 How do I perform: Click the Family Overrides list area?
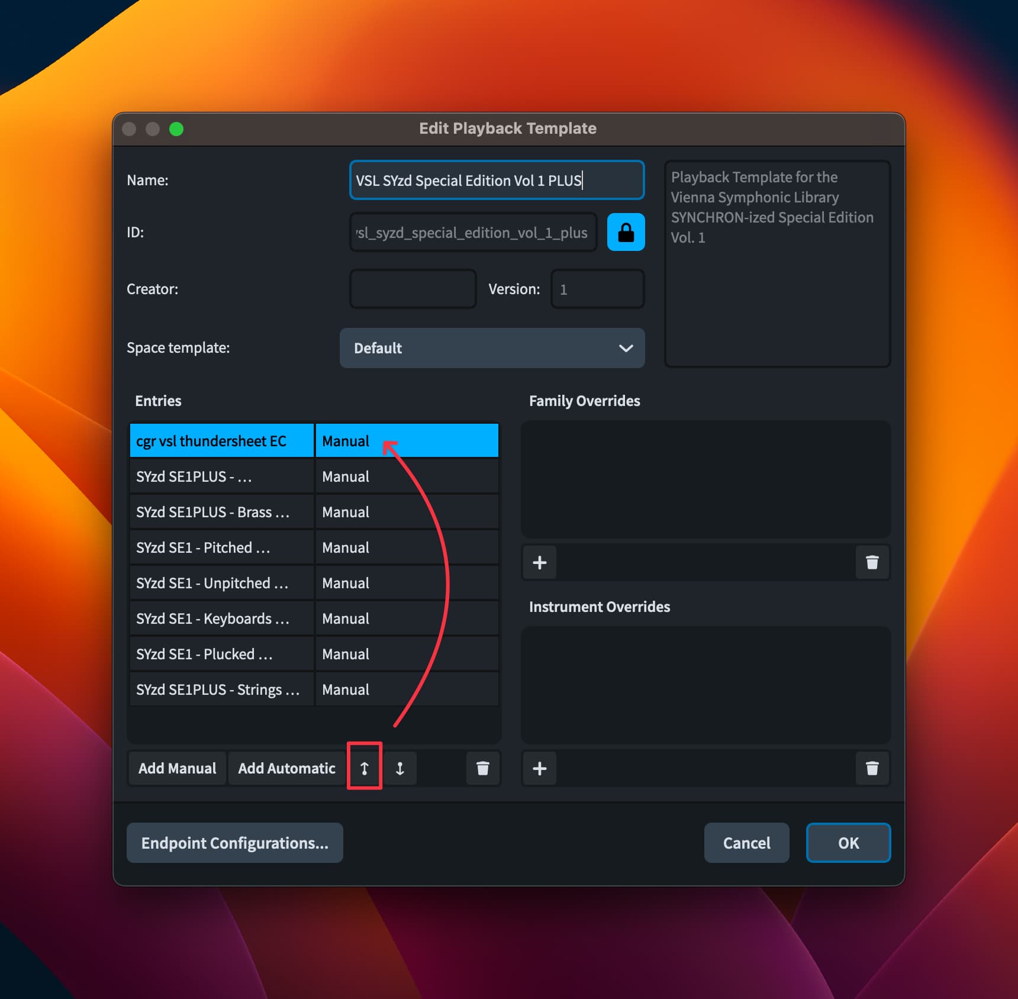[705, 479]
